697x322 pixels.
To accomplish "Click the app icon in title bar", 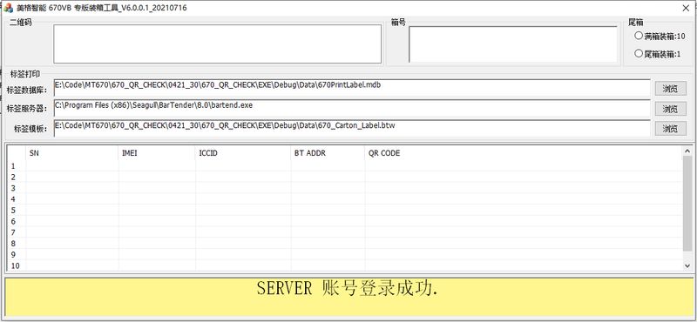I will pos(9,8).
